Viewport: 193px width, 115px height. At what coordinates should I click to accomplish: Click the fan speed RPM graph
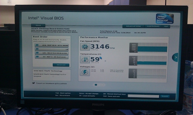pyautogui.click(x=148, y=48)
